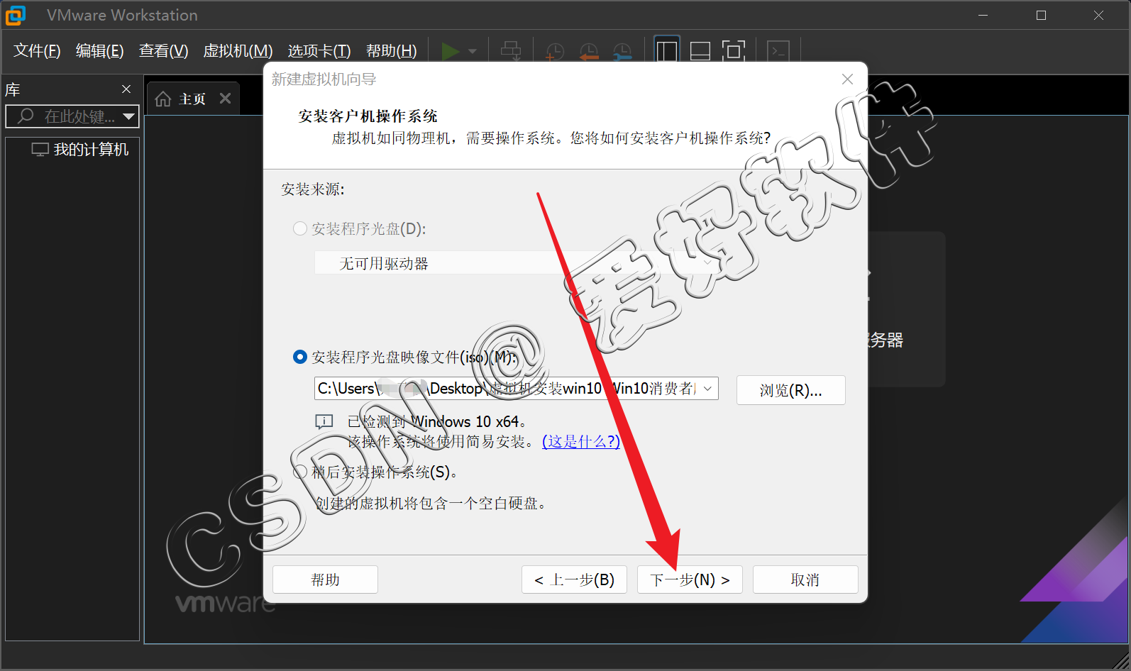
Task: Select 安装程序光盘(D) radio option
Action: [300, 228]
